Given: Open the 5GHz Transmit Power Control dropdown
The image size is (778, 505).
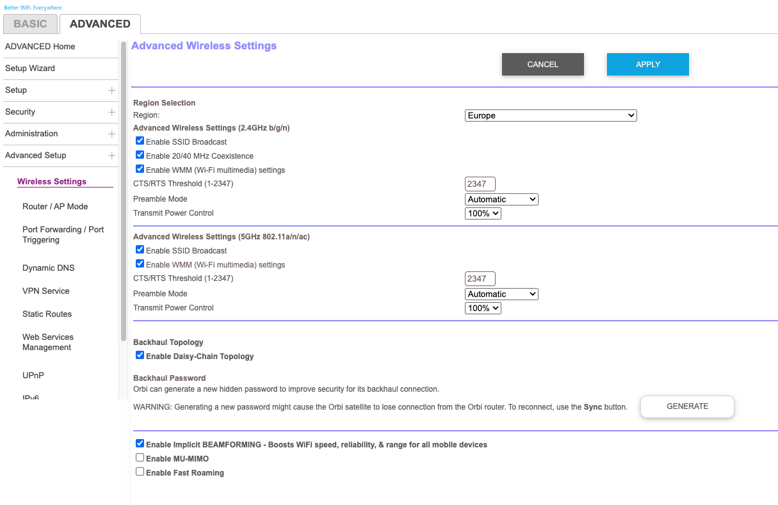Looking at the screenshot, I should point(483,309).
